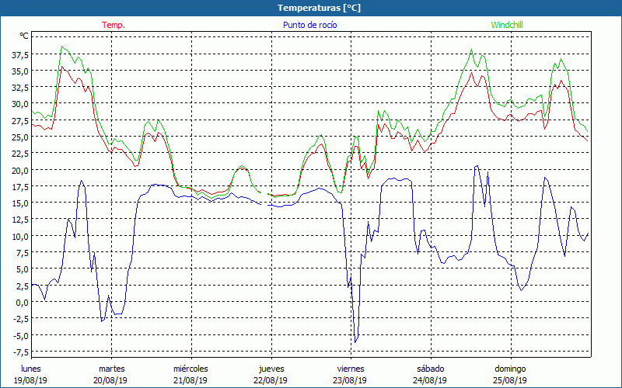622x388 pixels.
Task: Click the 12,5 value on the y-axis
Action: 20,220
